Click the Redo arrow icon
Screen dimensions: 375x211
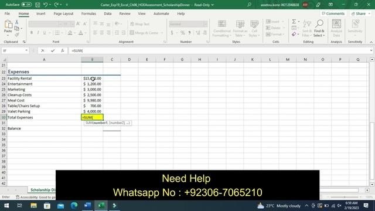(56, 5)
